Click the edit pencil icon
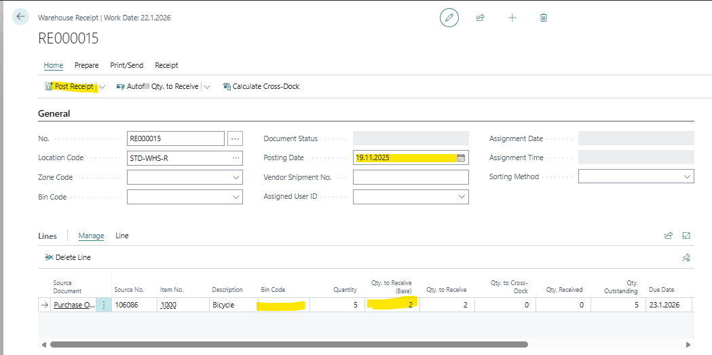Image resolution: width=712 pixels, height=355 pixels. [448, 18]
